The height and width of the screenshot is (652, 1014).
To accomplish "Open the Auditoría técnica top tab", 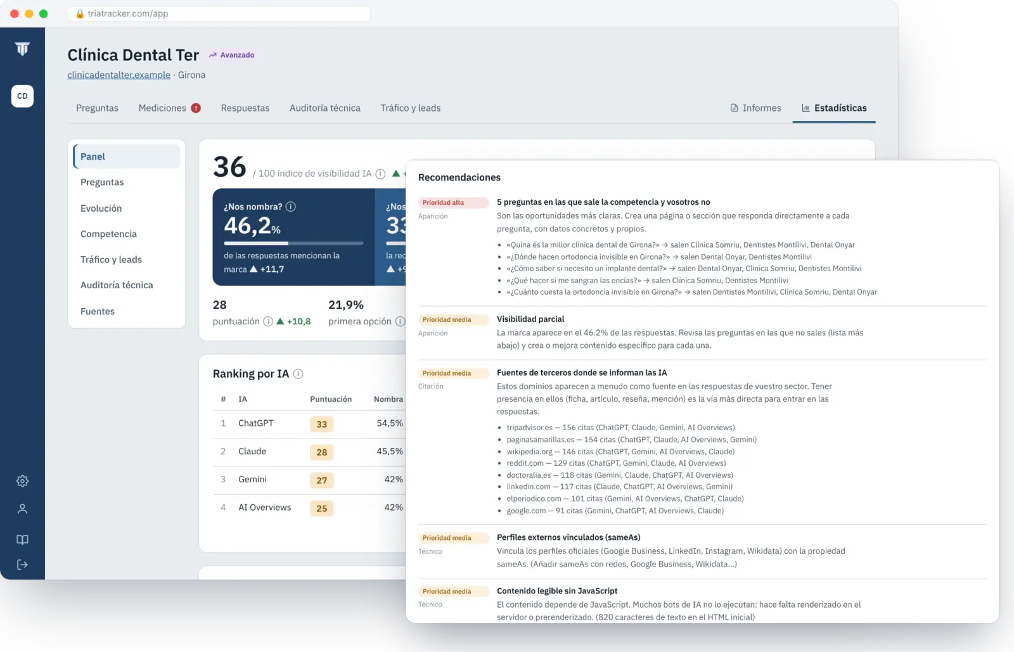I will 325,108.
